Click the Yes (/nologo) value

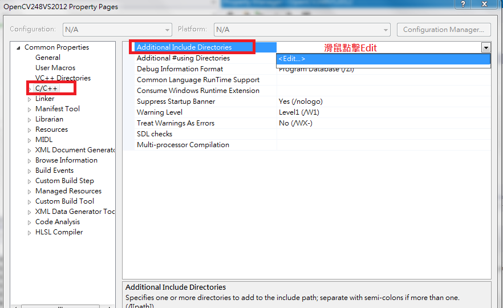301,102
